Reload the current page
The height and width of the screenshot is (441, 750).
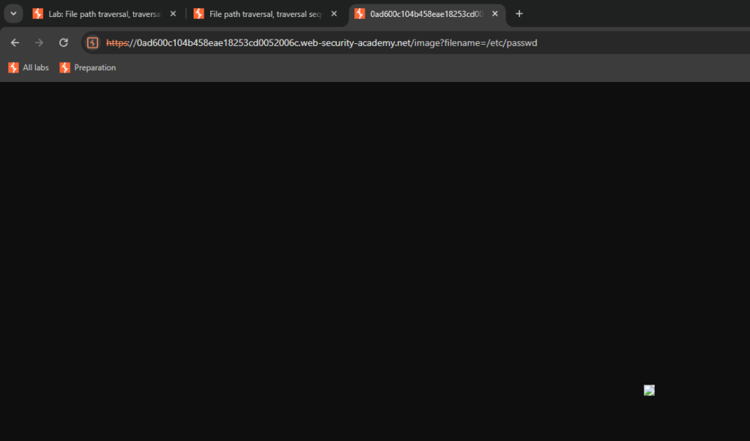click(63, 42)
